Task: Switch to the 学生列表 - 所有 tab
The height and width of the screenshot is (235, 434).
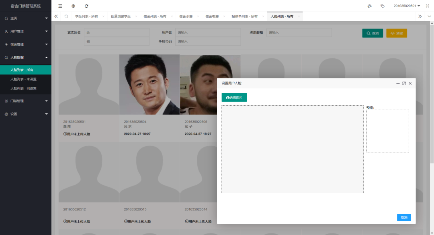Action: [86, 16]
